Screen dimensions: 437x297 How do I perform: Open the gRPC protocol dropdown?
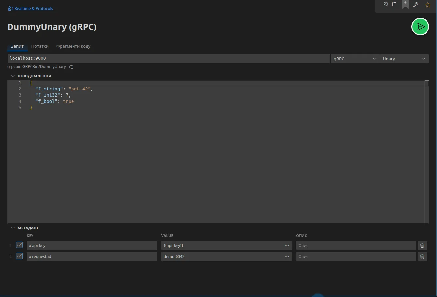click(x=355, y=59)
